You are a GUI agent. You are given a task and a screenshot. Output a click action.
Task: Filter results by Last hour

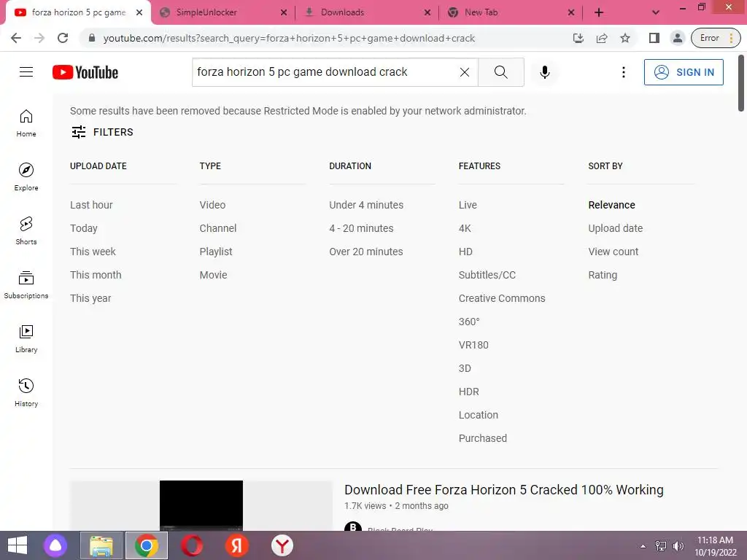(x=91, y=205)
